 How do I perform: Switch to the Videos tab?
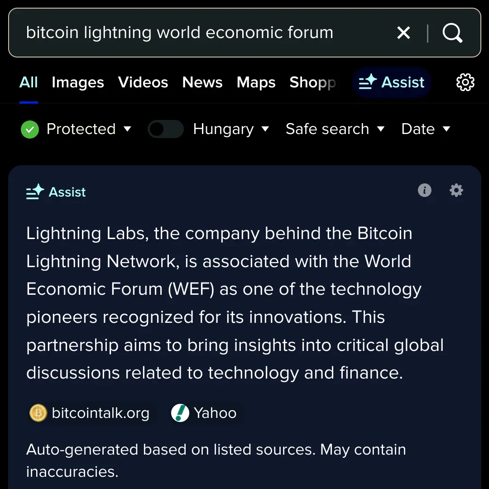pyautogui.click(x=143, y=82)
